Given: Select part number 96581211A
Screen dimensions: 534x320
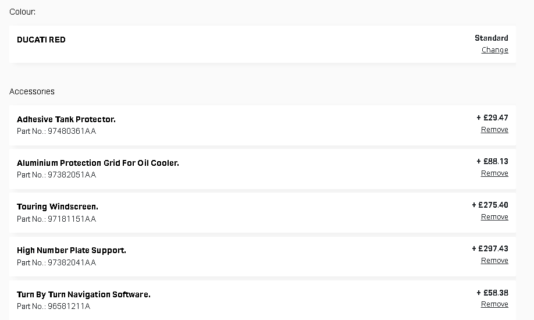Looking at the screenshot, I should pyautogui.click(x=69, y=307).
